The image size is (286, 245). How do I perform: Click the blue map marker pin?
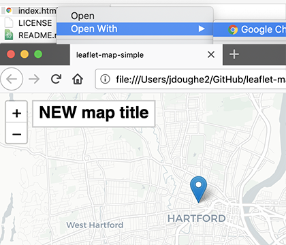point(198,189)
